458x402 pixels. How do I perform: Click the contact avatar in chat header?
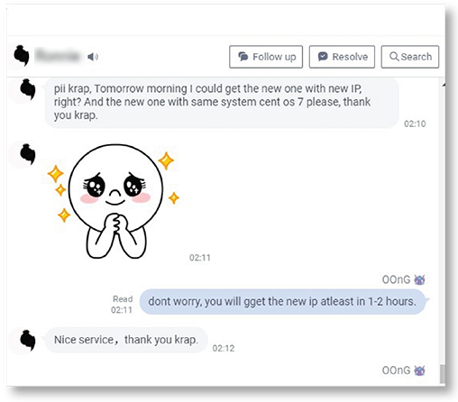pos(22,56)
